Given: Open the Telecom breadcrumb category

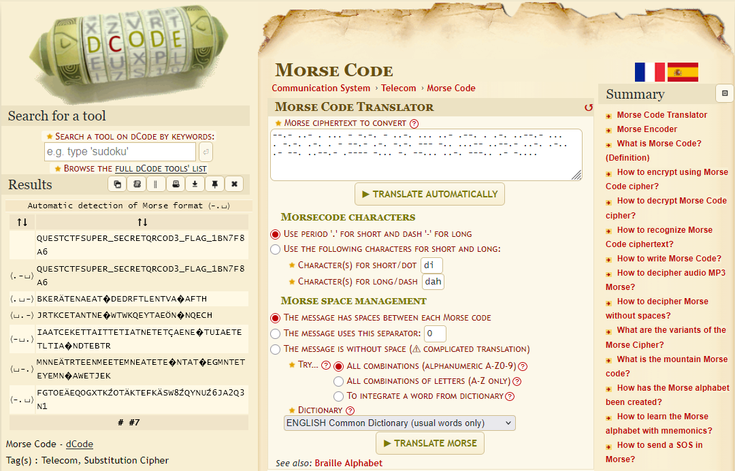Looking at the screenshot, I should pos(398,88).
